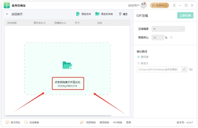Click the output path text field

pos(159,69)
